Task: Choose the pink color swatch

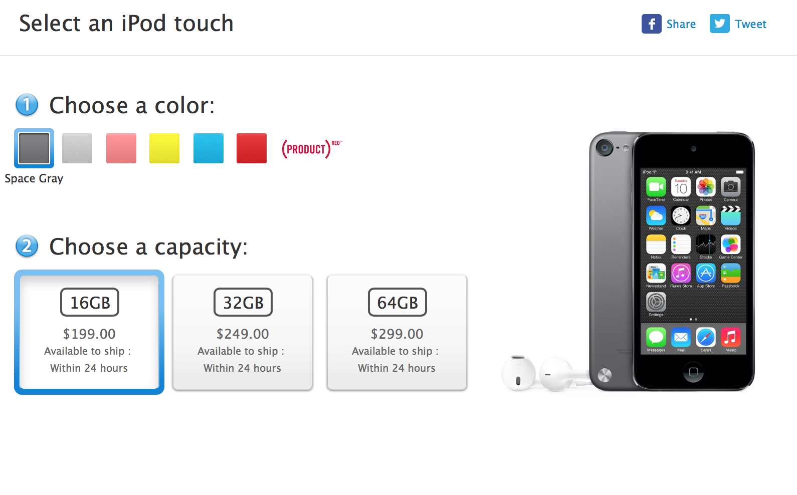Action: tap(121, 148)
